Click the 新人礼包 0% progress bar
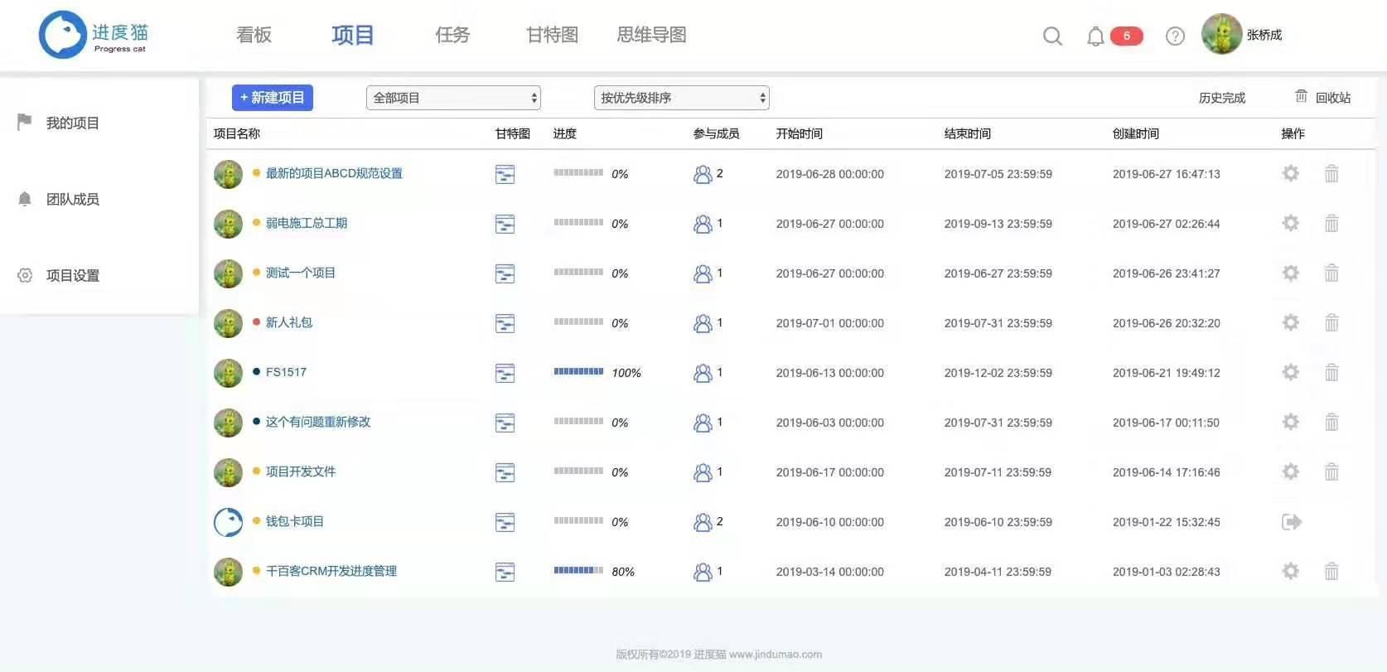Screen dimensions: 1387x672 point(578,321)
